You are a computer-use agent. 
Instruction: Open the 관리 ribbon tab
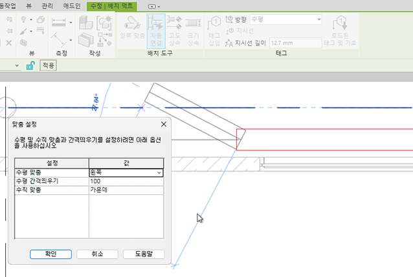(x=47, y=6)
